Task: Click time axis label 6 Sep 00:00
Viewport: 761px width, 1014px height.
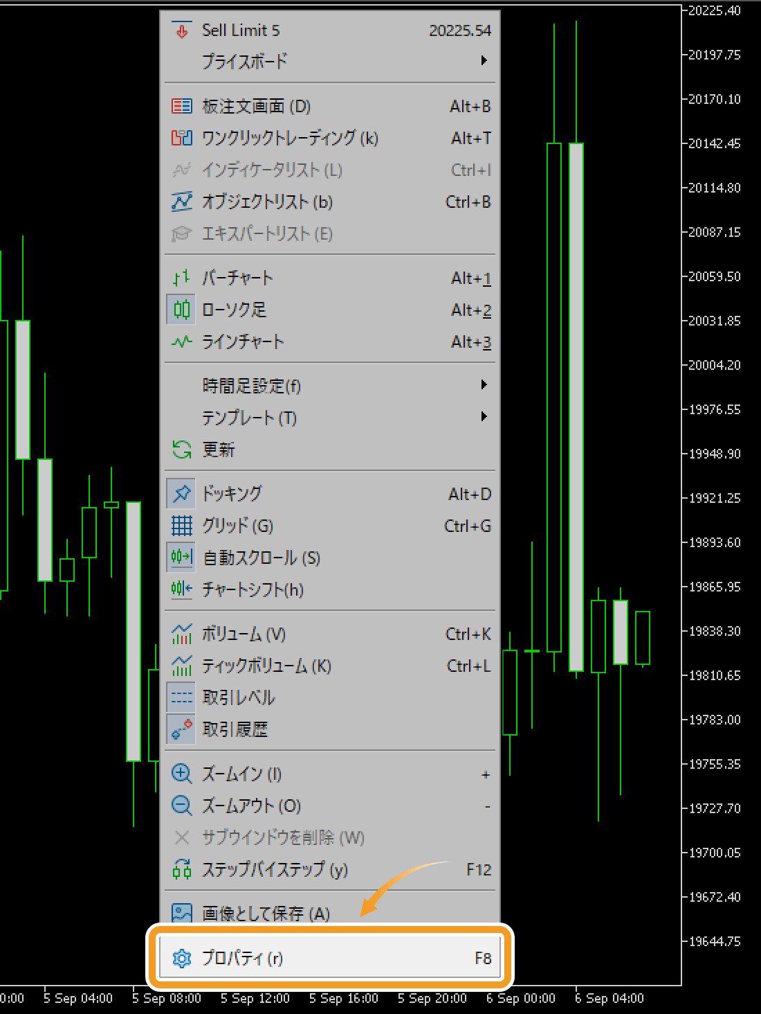Action: (521, 998)
